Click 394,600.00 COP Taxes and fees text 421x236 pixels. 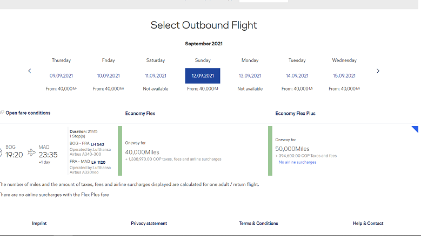[x=306, y=156]
